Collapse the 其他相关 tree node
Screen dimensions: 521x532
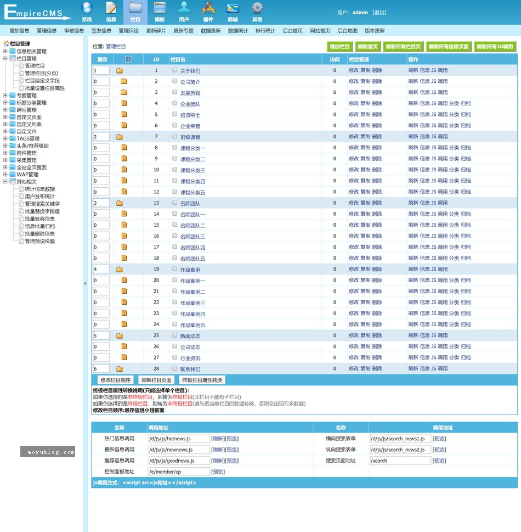5,182
